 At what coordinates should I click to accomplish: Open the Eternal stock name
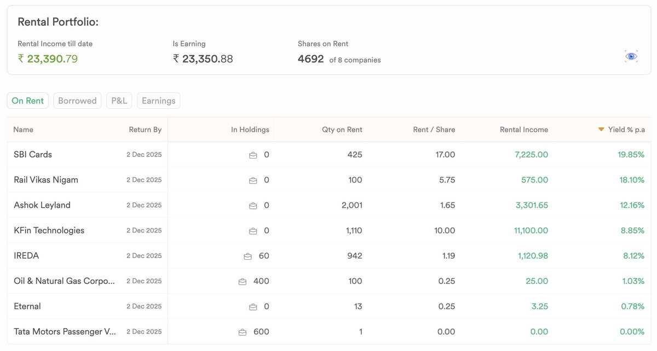tap(27, 306)
